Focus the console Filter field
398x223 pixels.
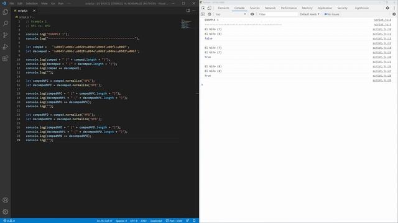point(277,14)
